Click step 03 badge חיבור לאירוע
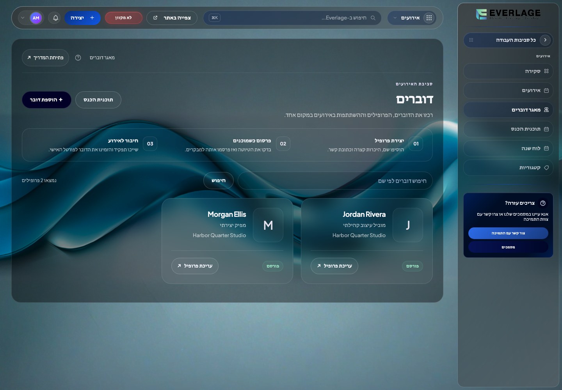562x390 pixels. pyautogui.click(x=150, y=144)
